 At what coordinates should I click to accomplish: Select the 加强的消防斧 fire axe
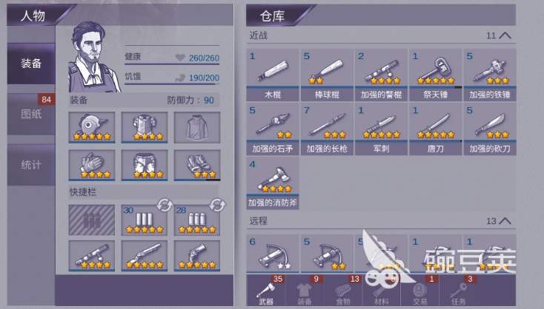point(273,183)
